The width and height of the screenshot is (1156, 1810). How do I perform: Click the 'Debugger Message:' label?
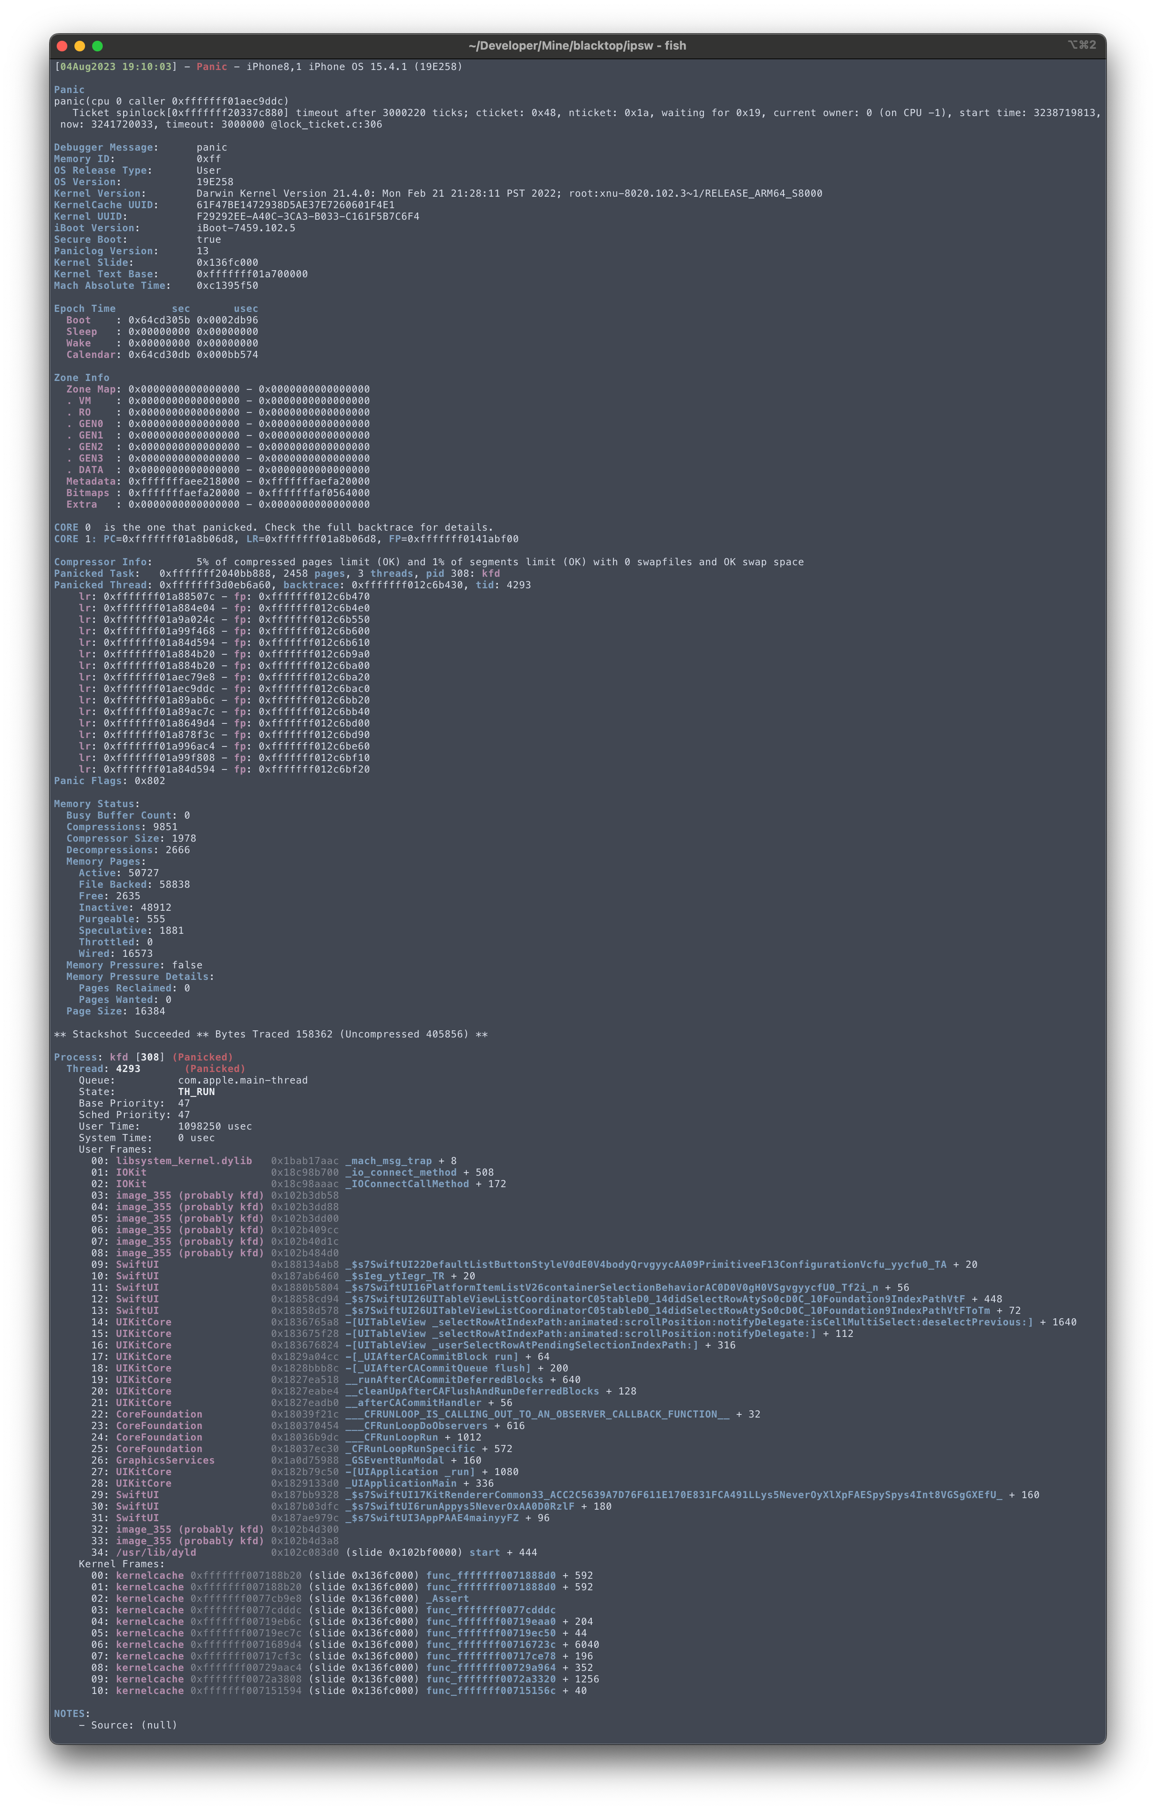tap(106, 148)
